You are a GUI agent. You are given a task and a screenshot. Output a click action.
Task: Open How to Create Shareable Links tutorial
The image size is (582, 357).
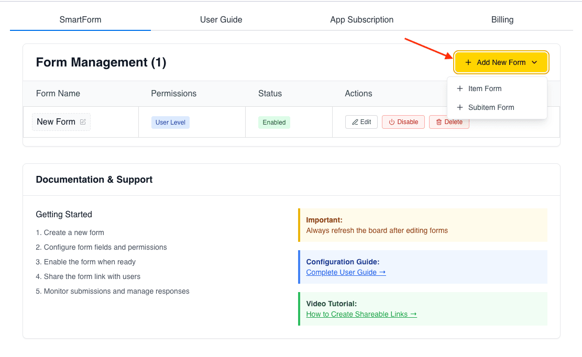pos(361,314)
